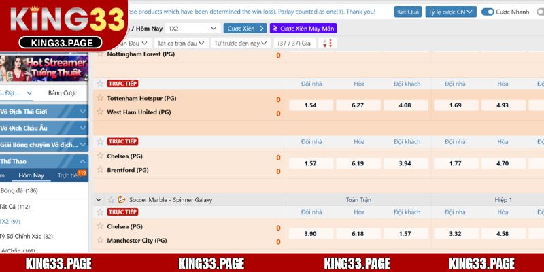Expand the Vô Địch Châu Âu section
The height and width of the screenshot is (272, 544).
(44, 128)
